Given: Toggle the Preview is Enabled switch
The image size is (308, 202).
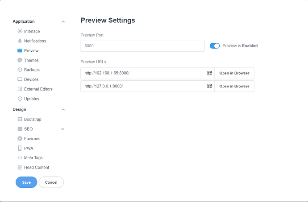Looking at the screenshot, I should coord(215,46).
